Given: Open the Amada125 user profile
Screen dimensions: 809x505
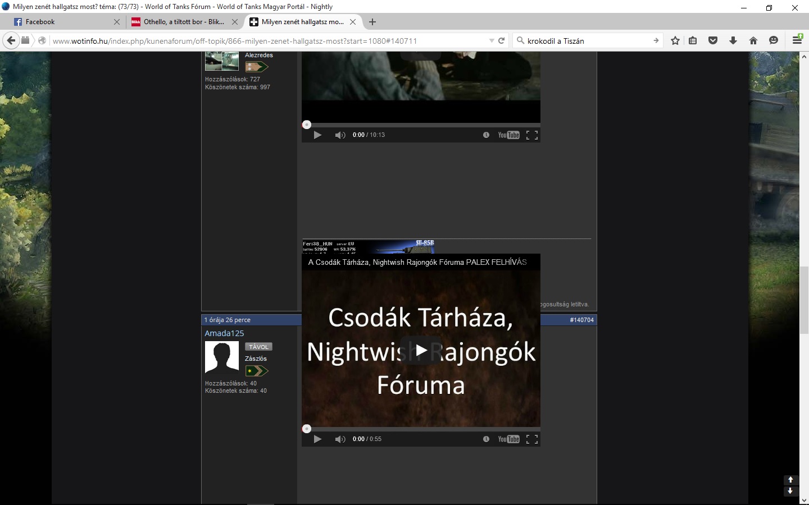Looking at the screenshot, I should [224, 333].
